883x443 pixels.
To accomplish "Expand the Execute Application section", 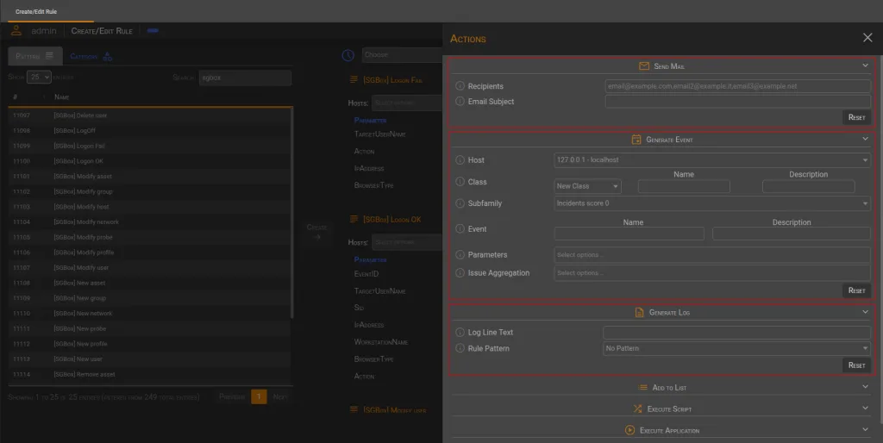I will (x=866, y=429).
